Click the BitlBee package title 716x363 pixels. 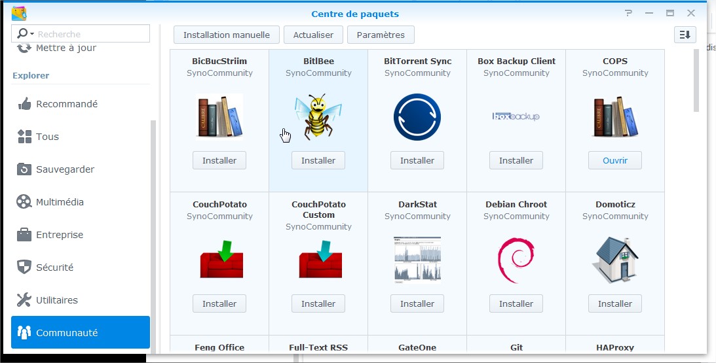tap(318, 61)
